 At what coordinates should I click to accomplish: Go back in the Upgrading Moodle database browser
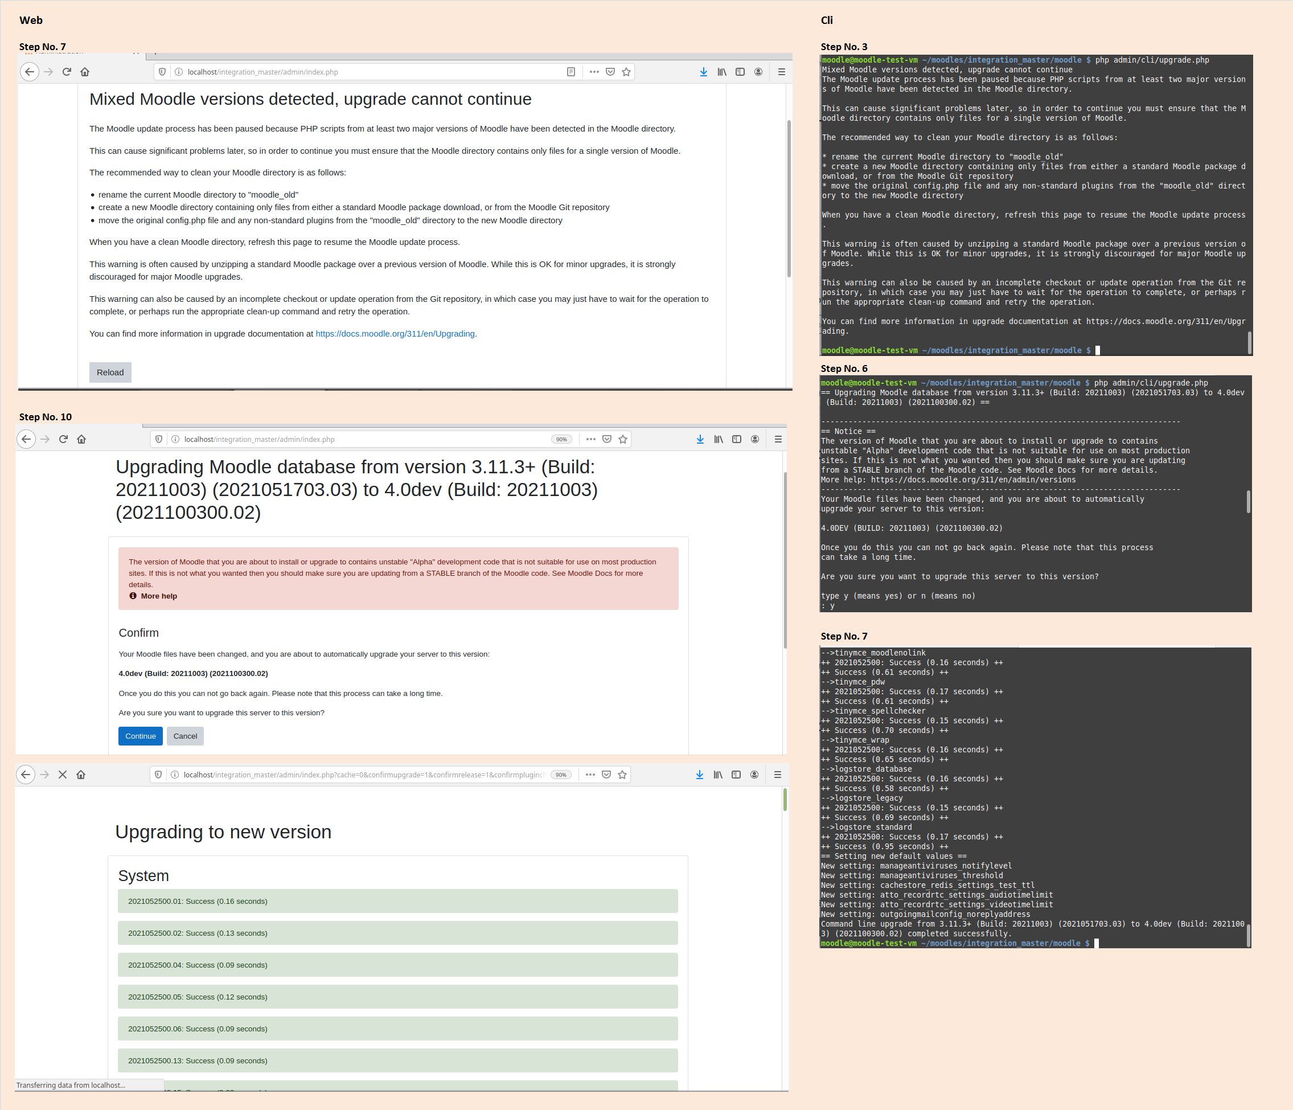[x=26, y=439]
